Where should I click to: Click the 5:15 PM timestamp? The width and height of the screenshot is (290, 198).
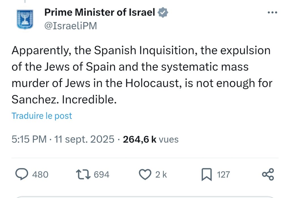[x=29, y=139]
